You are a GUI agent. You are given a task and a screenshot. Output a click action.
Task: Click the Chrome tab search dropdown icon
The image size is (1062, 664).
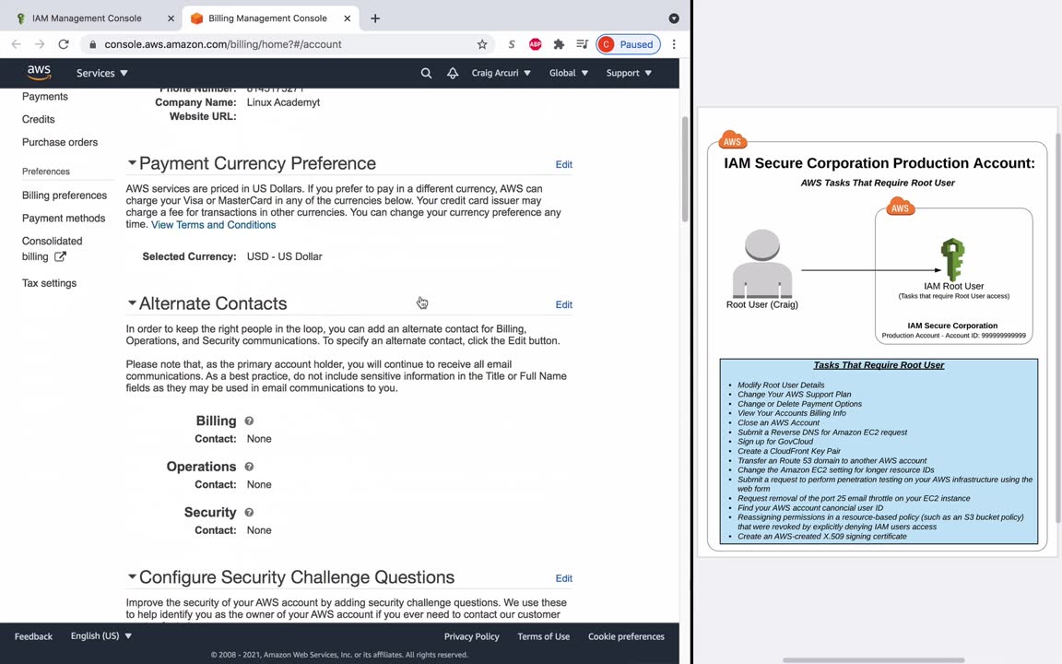click(x=674, y=18)
